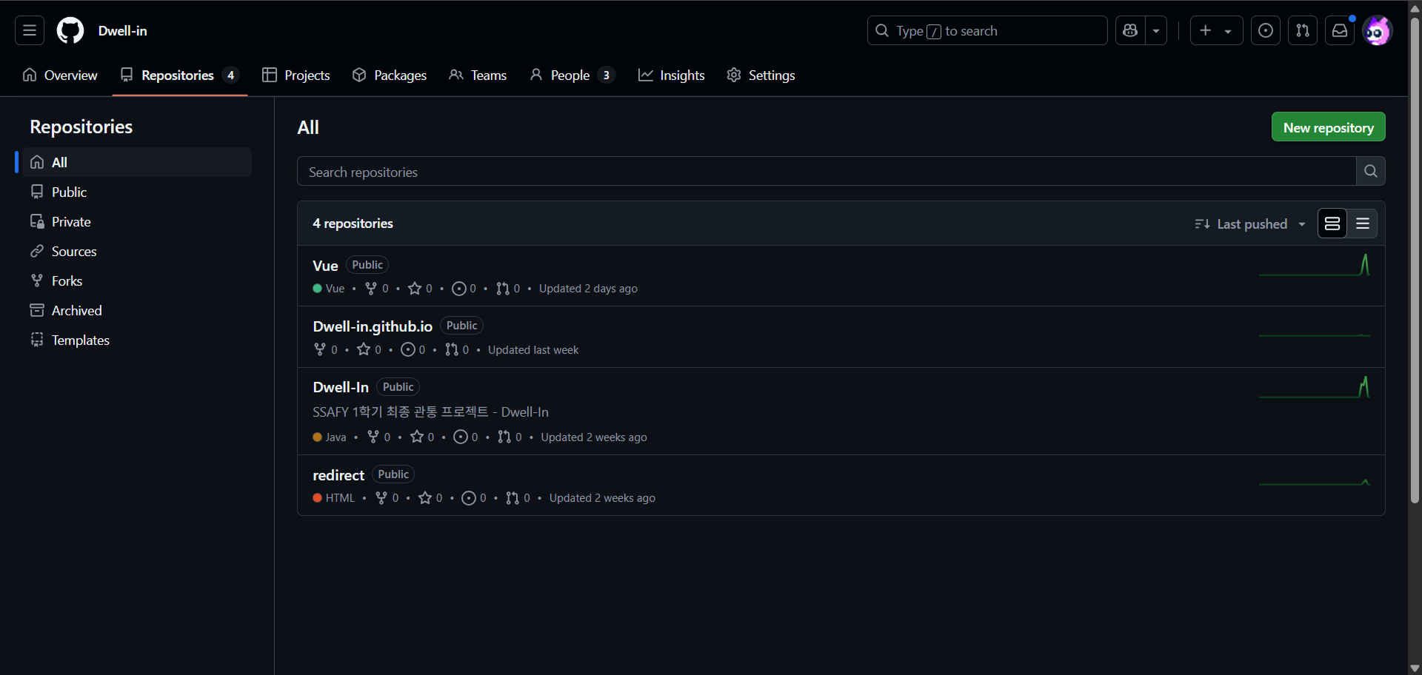The image size is (1422, 675).
Task: View the People tab
Action: tap(572, 75)
